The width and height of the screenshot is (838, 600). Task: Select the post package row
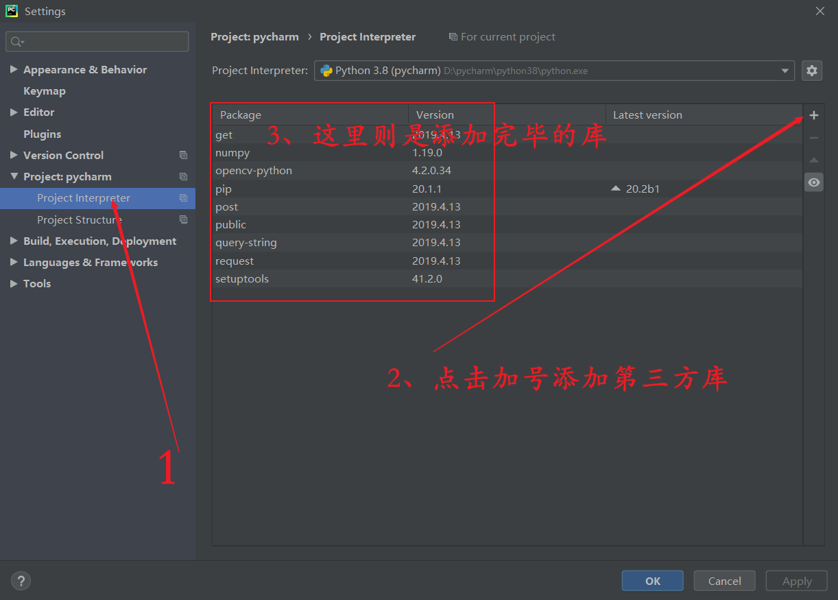[x=507, y=207]
